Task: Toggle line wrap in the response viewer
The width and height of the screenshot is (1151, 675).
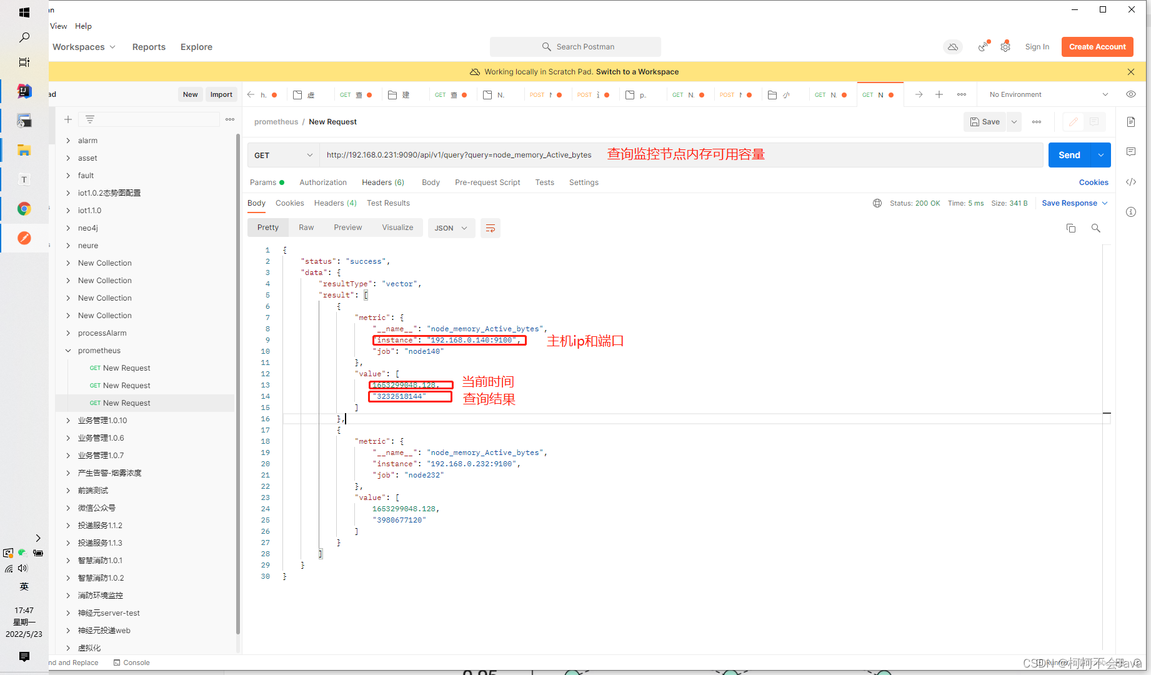Action: [x=491, y=228]
